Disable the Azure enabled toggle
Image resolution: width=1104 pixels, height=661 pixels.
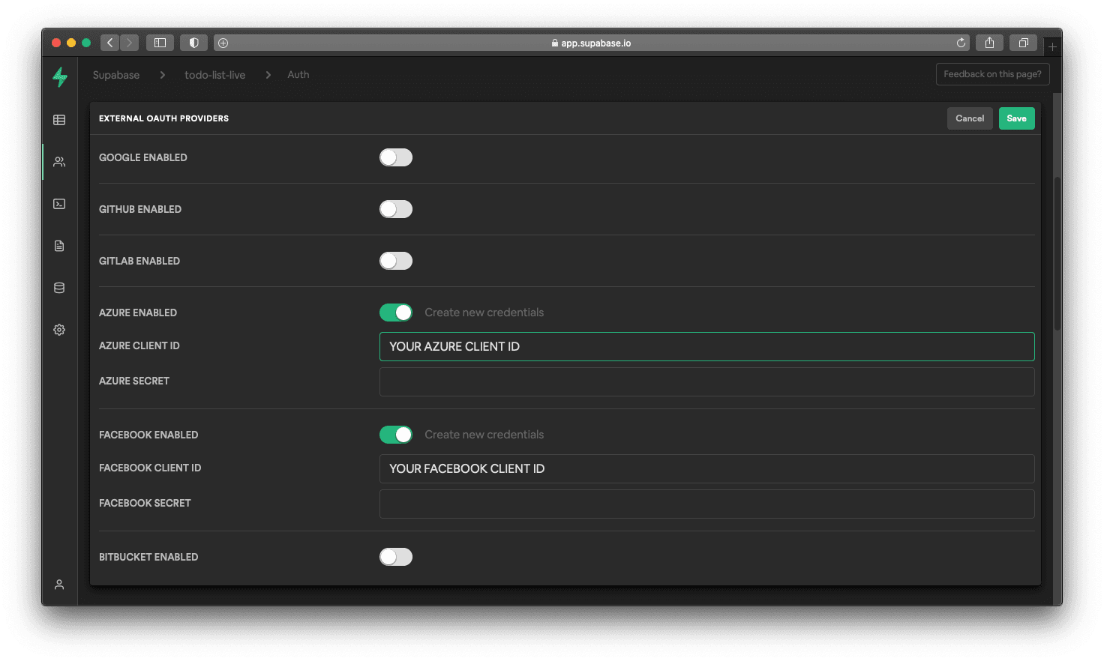click(x=396, y=313)
